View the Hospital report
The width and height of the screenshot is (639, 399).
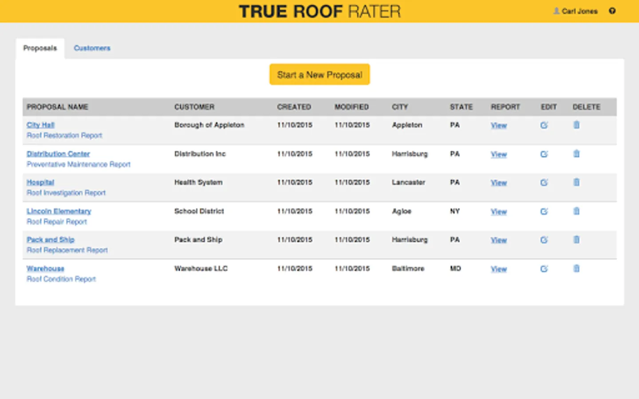[x=499, y=183]
